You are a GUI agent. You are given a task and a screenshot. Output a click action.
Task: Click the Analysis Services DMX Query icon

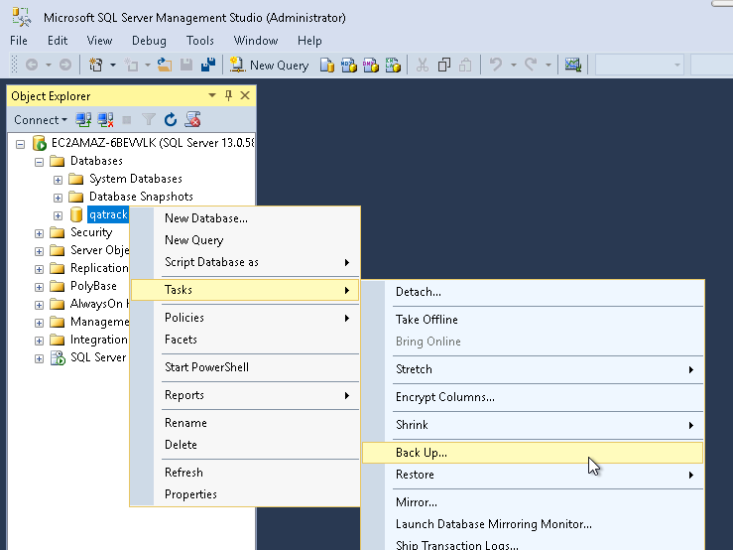pos(371,66)
